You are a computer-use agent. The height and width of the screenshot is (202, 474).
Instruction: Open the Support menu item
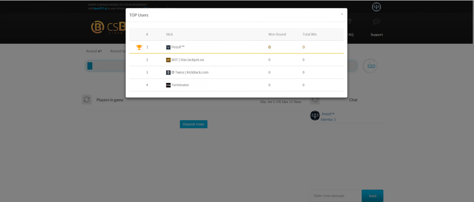[377, 35]
